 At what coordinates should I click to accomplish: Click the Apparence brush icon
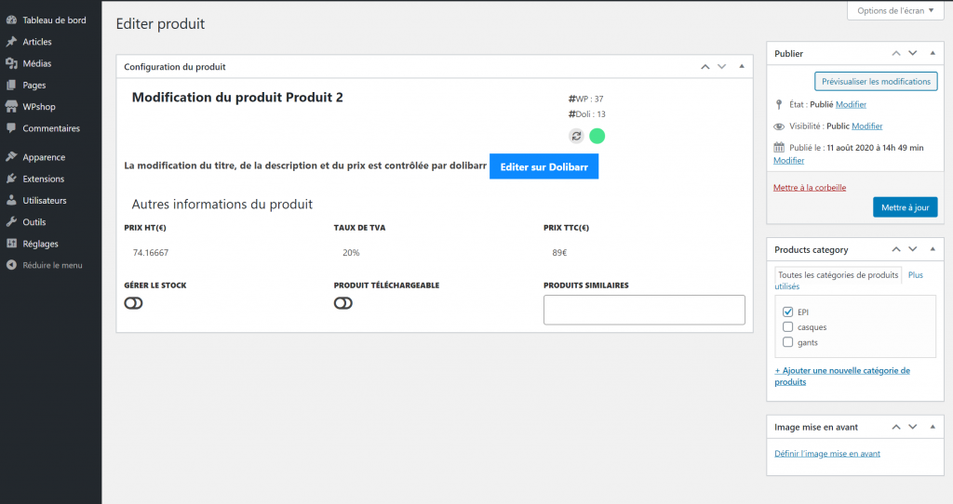point(11,156)
